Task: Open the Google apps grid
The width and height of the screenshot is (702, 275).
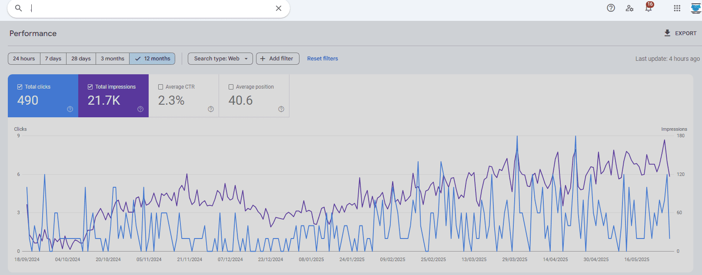Action: pos(677,8)
